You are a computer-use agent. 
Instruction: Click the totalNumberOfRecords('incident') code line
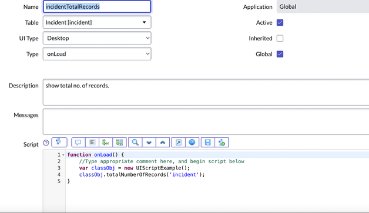(x=142, y=174)
